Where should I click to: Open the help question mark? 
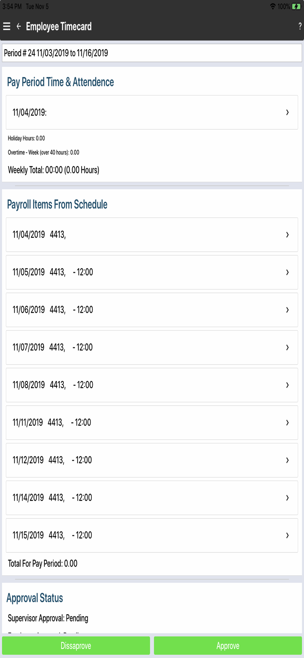click(x=300, y=26)
